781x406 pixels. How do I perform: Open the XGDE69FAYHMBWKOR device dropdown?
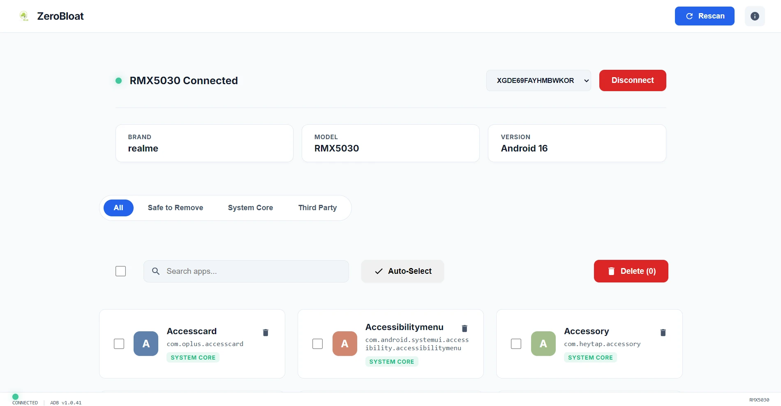[x=538, y=80]
